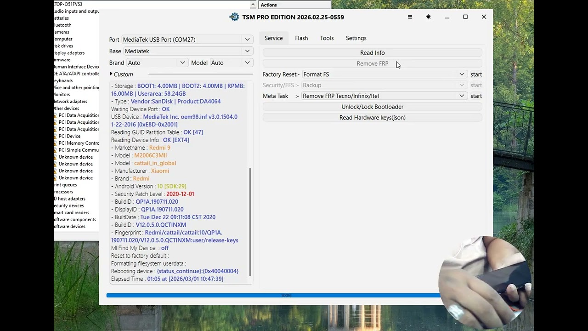Expand the Custom section arrow
Screen dimensions: 588x331
click(x=111, y=74)
